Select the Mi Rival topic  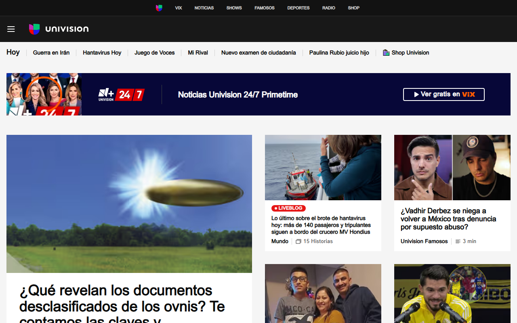point(198,52)
